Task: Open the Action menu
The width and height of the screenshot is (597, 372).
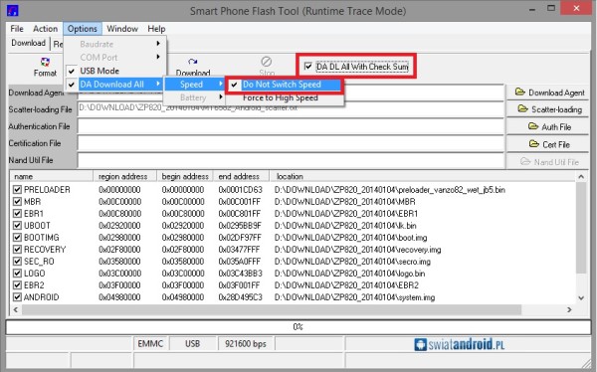Action: pyautogui.click(x=45, y=29)
